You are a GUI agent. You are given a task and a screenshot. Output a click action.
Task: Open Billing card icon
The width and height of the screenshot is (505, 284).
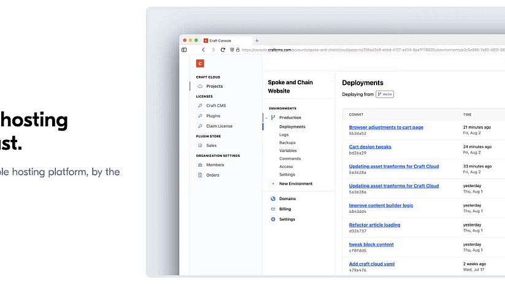point(273,209)
